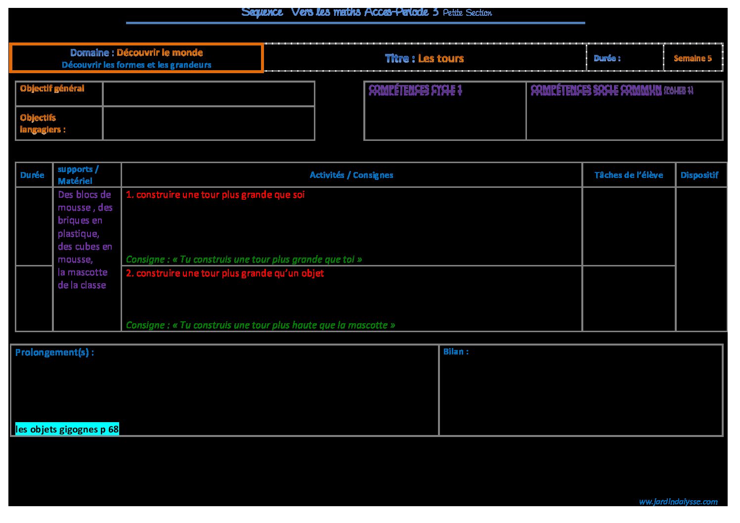Click the empty field next to 'Objectifs langagiers'
The height and width of the screenshot is (523, 740).
[208, 123]
